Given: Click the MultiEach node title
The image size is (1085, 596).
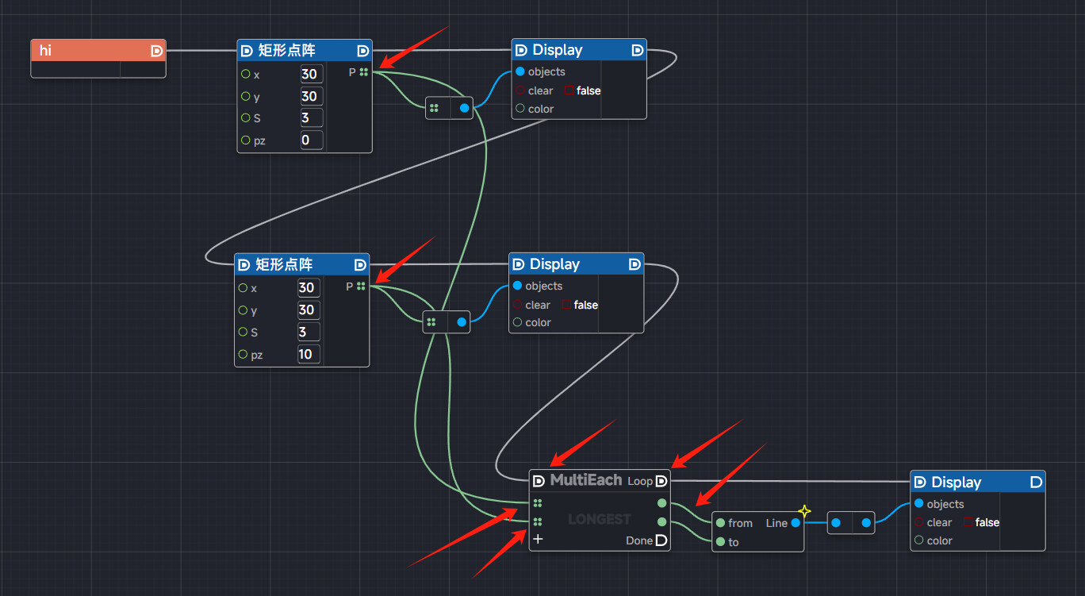Looking at the screenshot, I should coord(586,481).
